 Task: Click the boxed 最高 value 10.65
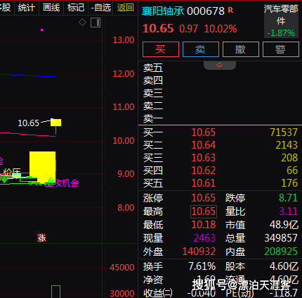tap(204, 211)
